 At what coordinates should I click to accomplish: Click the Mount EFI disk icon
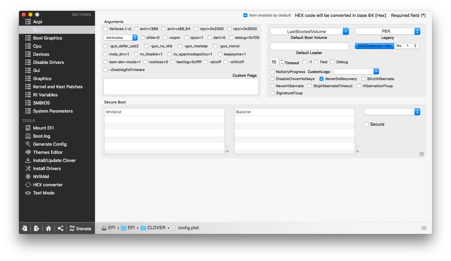tap(28, 128)
